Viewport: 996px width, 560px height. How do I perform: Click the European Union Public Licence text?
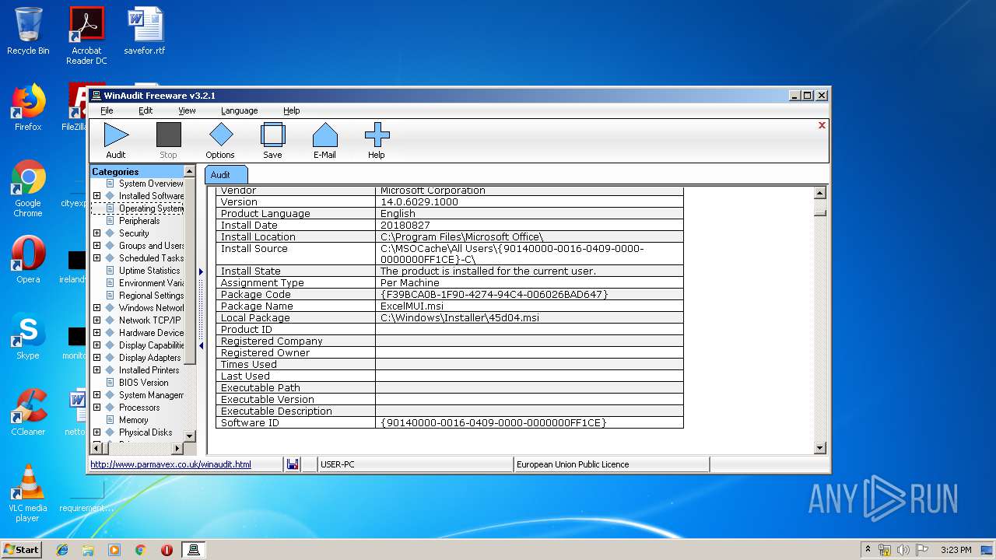(x=573, y=464)
